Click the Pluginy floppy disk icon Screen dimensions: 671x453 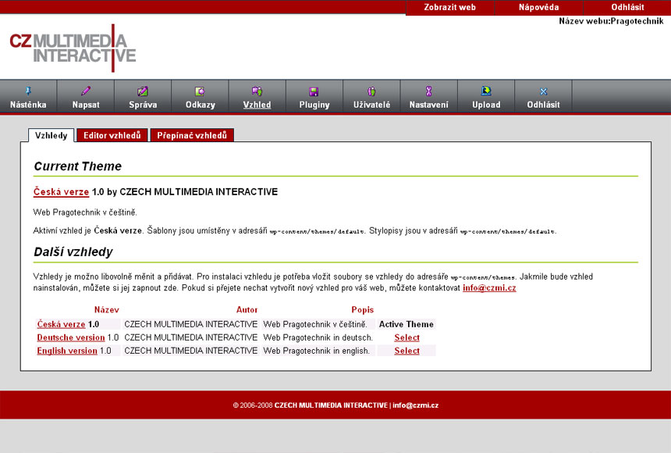(314, 91)
